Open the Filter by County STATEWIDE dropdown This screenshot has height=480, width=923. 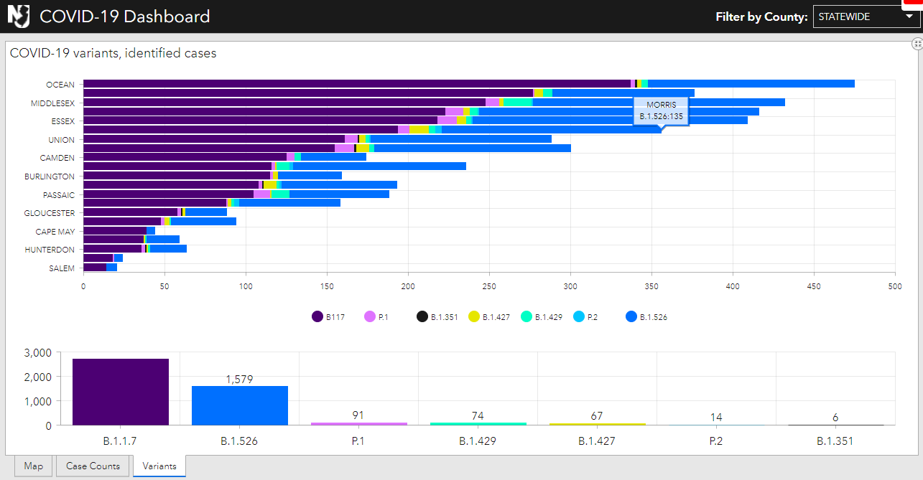pos(866,17)
